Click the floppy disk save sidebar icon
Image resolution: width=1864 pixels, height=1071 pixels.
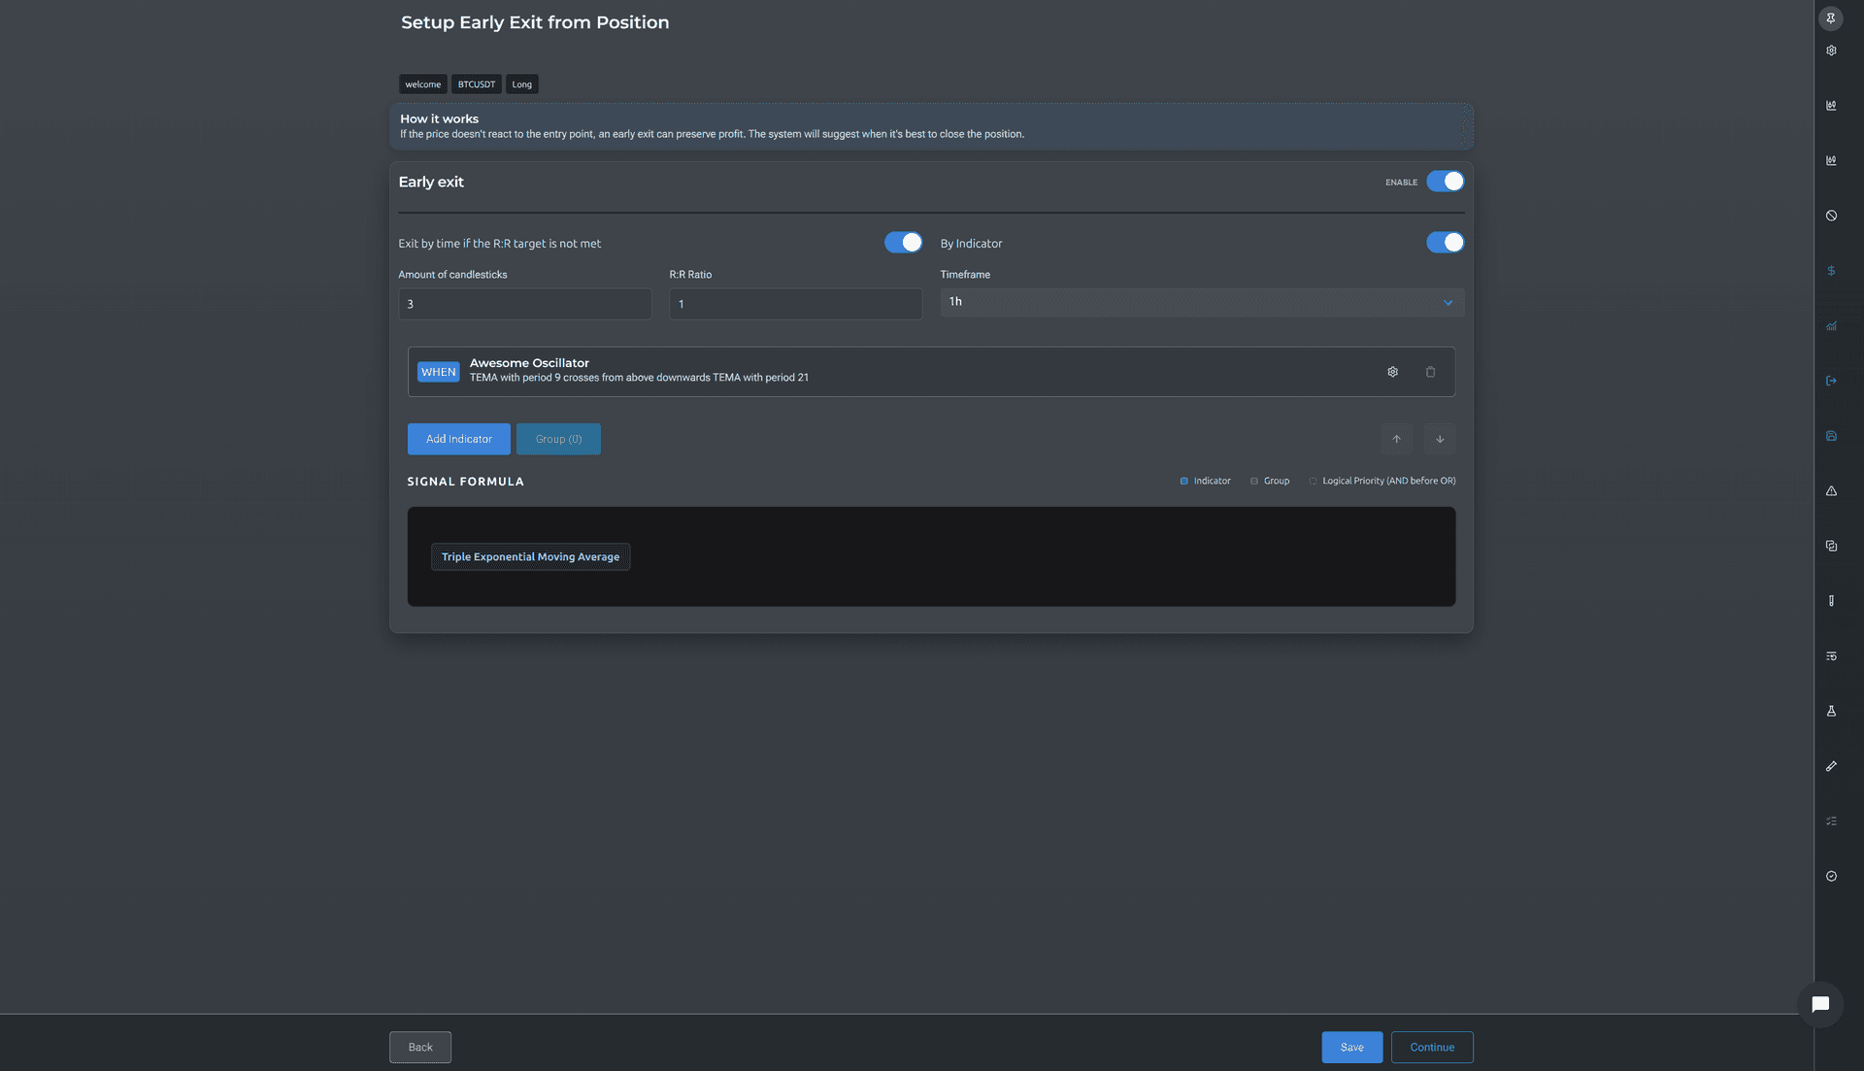tap(1831, 436)
